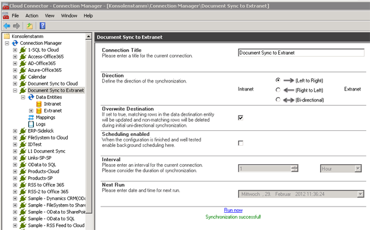This screenshot has height=230, width=370.
Task: Click the interval value spinner arrows
Action: pos(294,169)
